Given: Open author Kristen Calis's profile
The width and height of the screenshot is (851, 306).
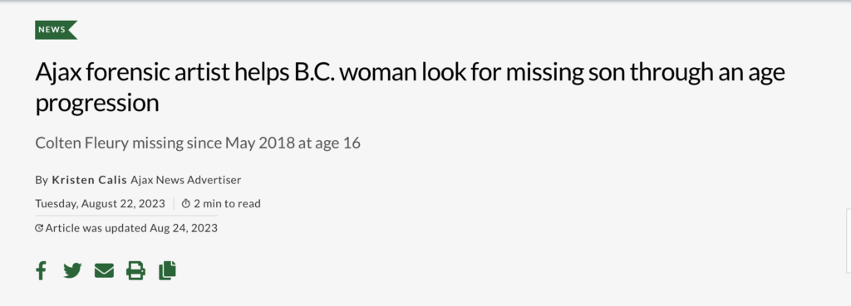Looking at the screenshot, I should [89, 180].
